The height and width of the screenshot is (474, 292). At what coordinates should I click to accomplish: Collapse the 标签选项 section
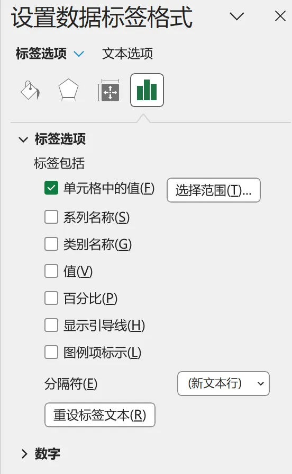(23, 139)
